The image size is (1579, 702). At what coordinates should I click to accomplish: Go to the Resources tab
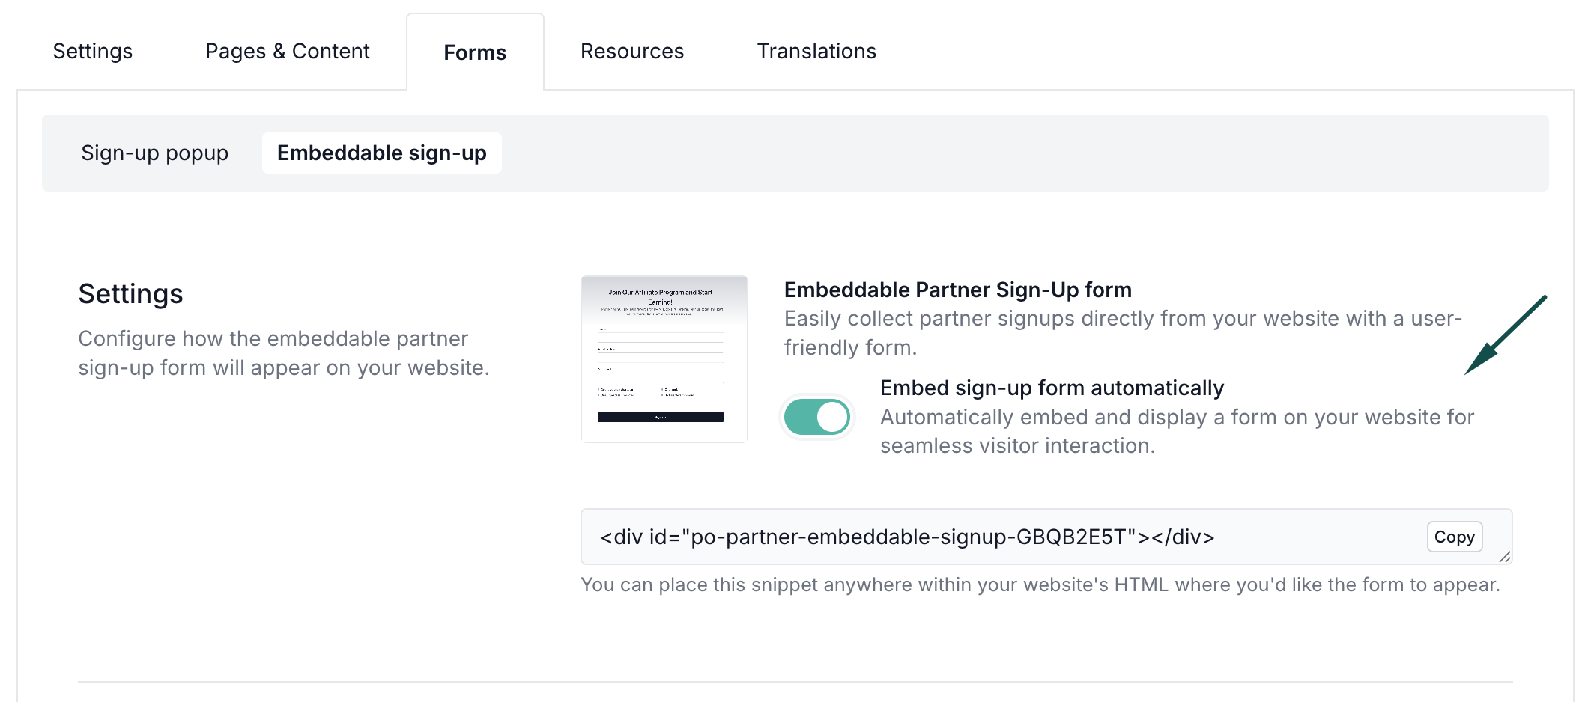[x=631, y=51]
